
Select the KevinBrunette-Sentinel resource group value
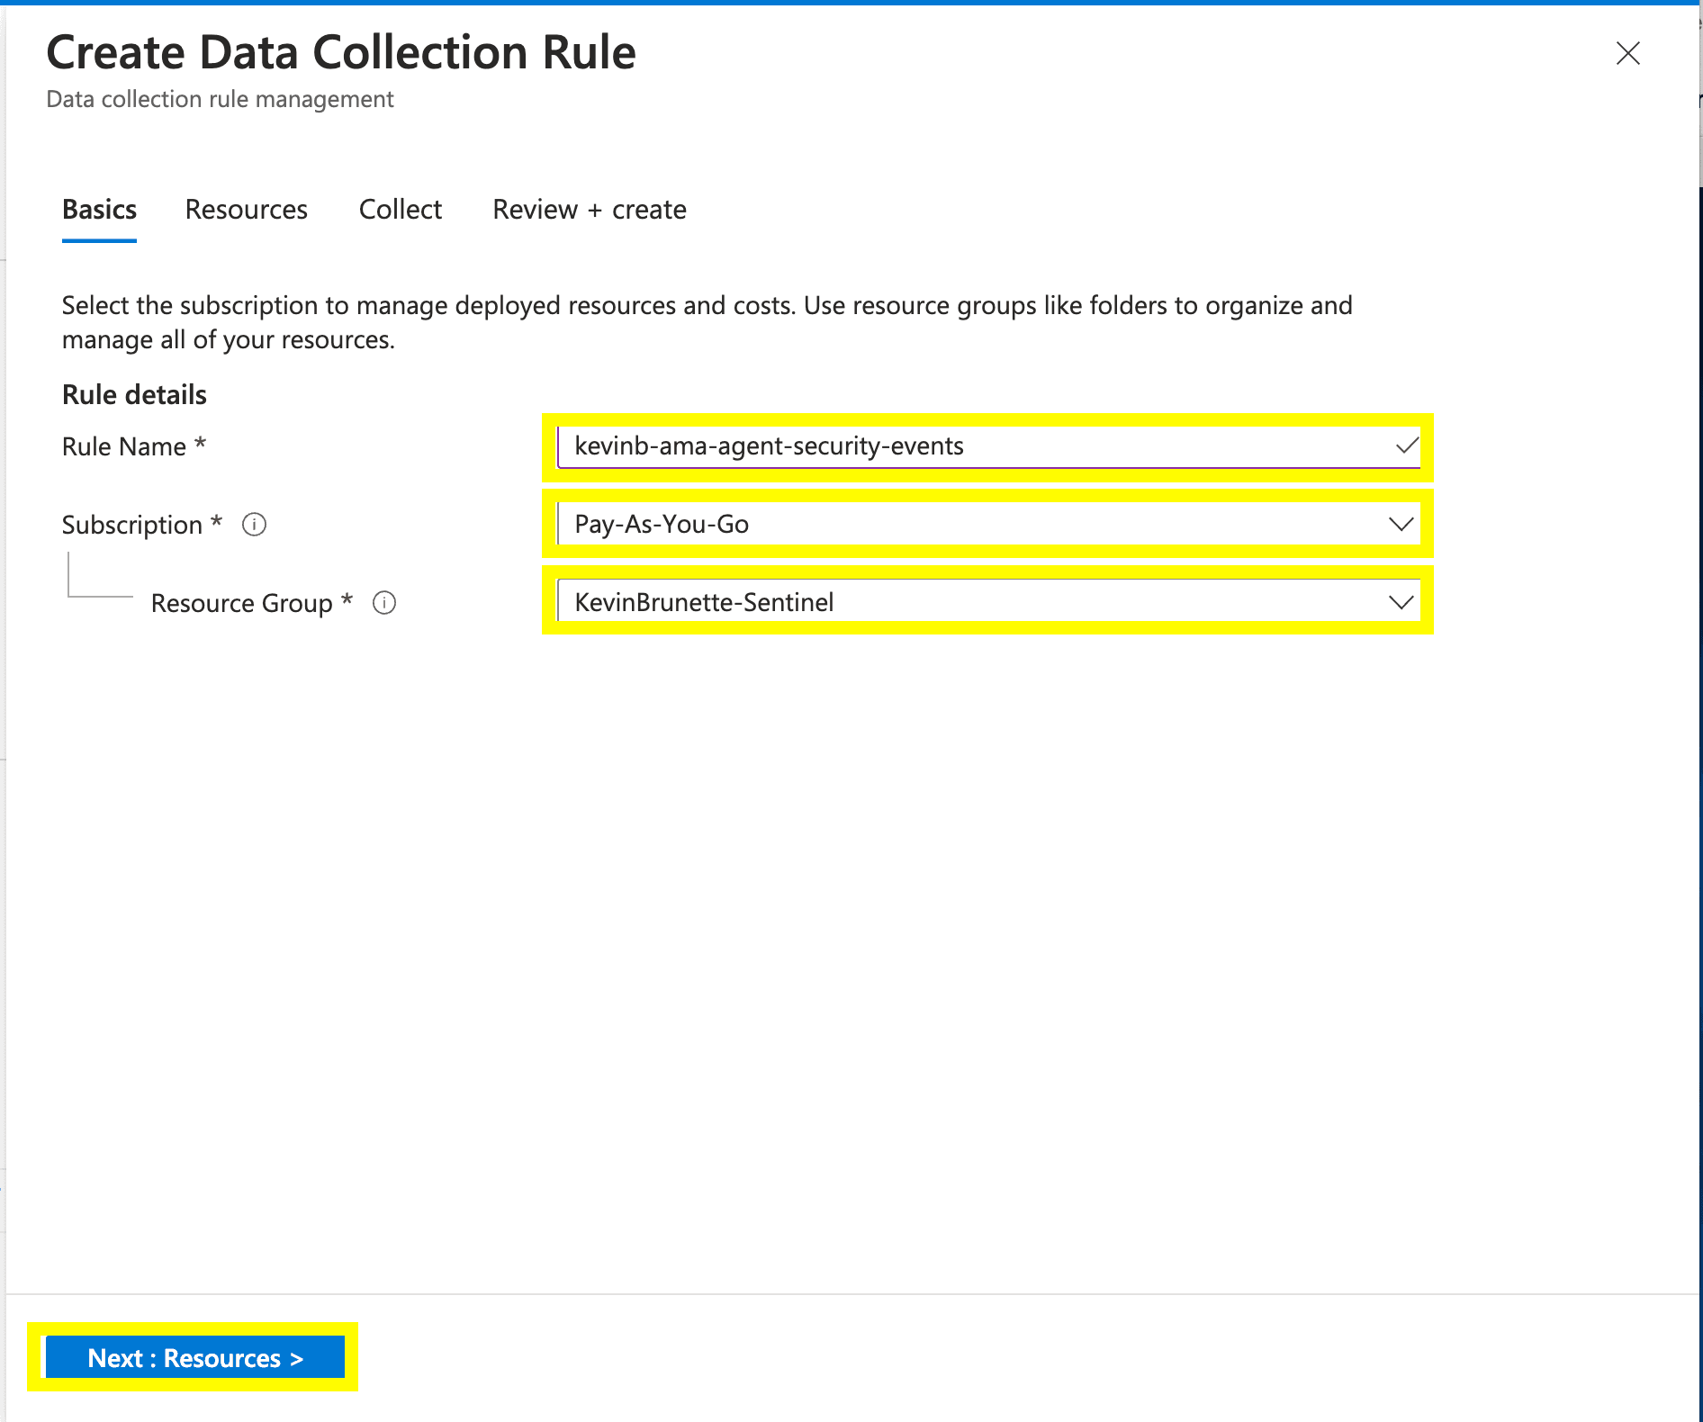coord(704,602)
